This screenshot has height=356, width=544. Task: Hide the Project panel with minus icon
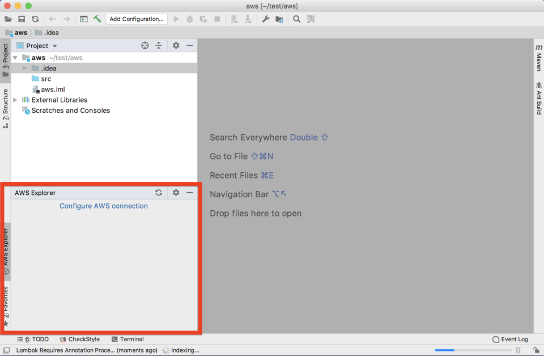(x=190, y=45)
